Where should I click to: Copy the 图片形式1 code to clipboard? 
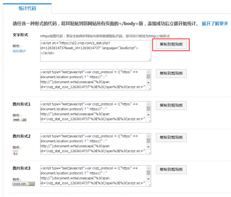coord(171,105)
